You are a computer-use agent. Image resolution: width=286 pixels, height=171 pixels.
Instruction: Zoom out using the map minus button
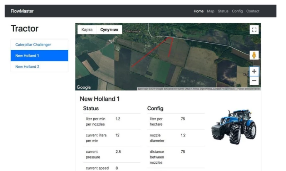click(254, 81)
